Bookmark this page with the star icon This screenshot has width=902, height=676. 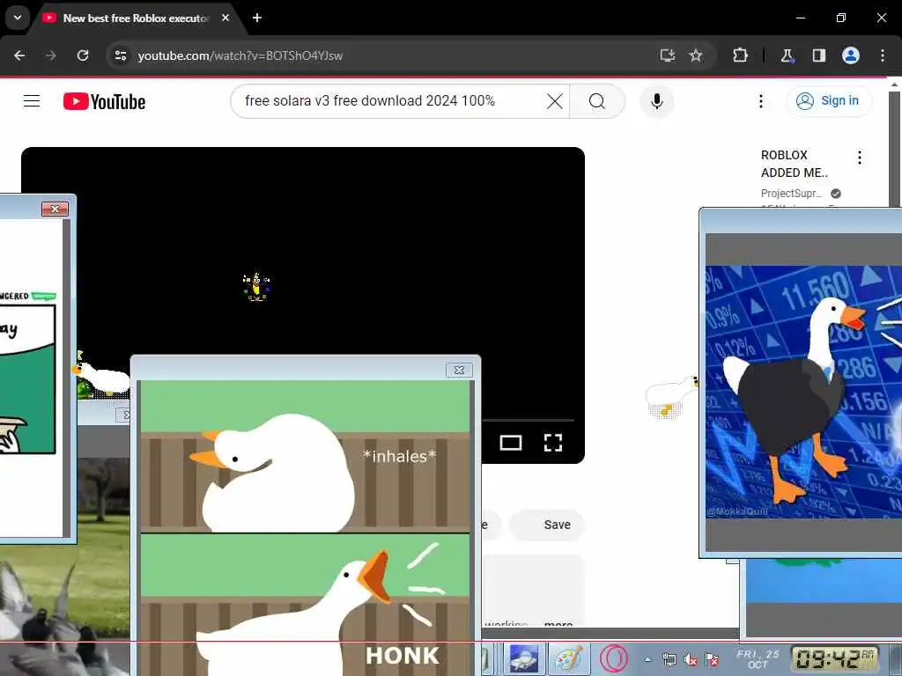coord(696,55)
